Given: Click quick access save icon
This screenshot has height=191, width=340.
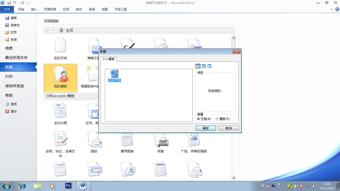Looking at the screenshot, I should [x=9, y=3].
